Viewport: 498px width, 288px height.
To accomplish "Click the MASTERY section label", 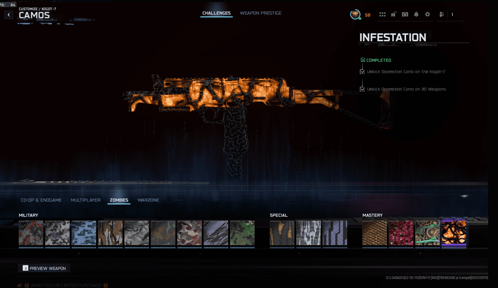I will click(373, 215).
